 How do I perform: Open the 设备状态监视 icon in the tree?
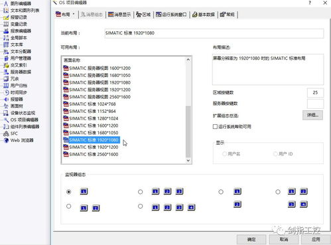pyautogui.click(x=6, y=113)
